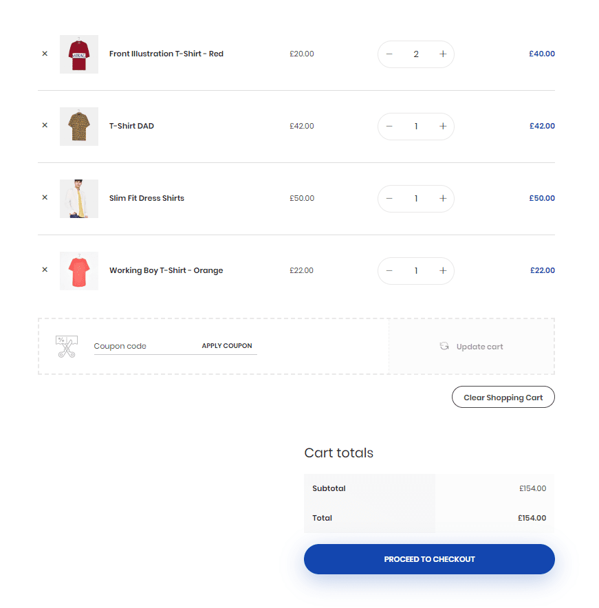
Task: Increase quantity of T-Shirt DAD
Action: (x=443, y=126)
